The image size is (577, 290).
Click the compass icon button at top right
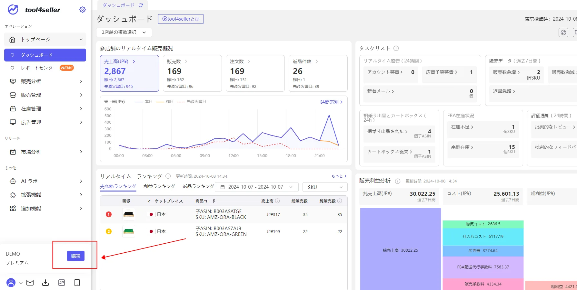tap(563, 32)
